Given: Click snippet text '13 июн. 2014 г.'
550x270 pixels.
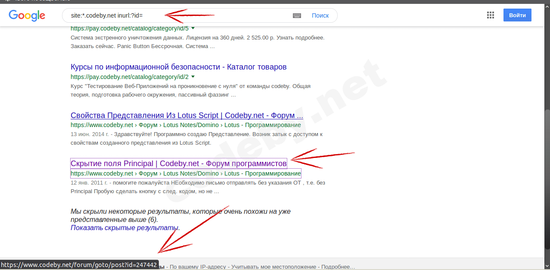Looking at the screenshot, I should tap(90, 134).
